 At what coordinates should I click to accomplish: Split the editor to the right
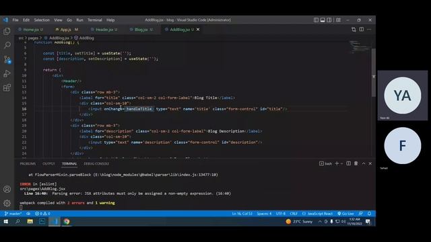362,30
